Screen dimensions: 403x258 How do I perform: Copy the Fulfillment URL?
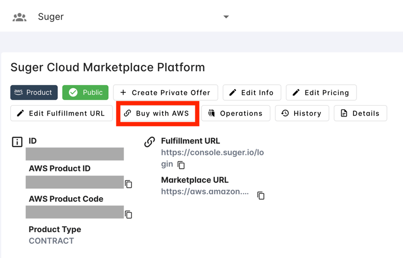point(181,165)
